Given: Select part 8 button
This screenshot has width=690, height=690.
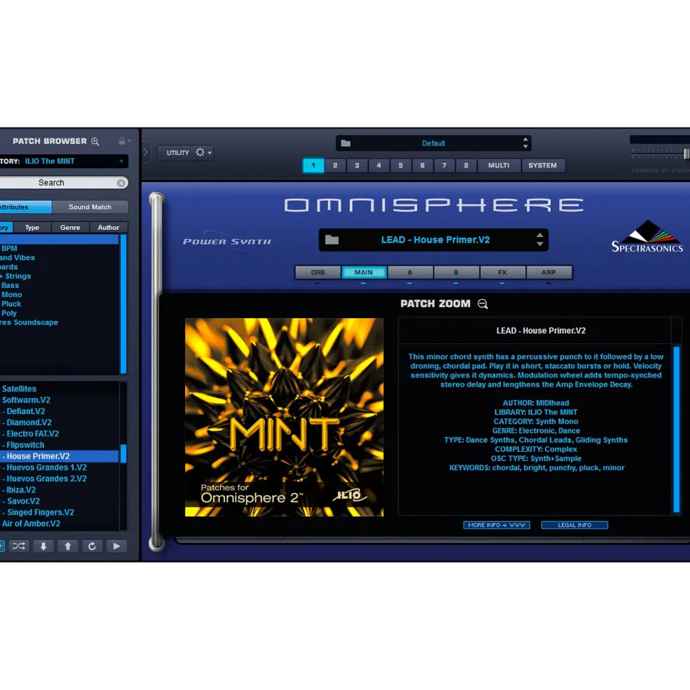Looking at the screenshot, I should pyautogui.click(x=466, y=165).
